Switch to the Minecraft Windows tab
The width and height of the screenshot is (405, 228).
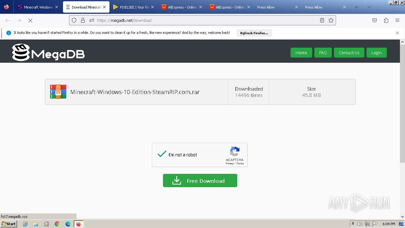pyautogui.click(x=38, y=7)
